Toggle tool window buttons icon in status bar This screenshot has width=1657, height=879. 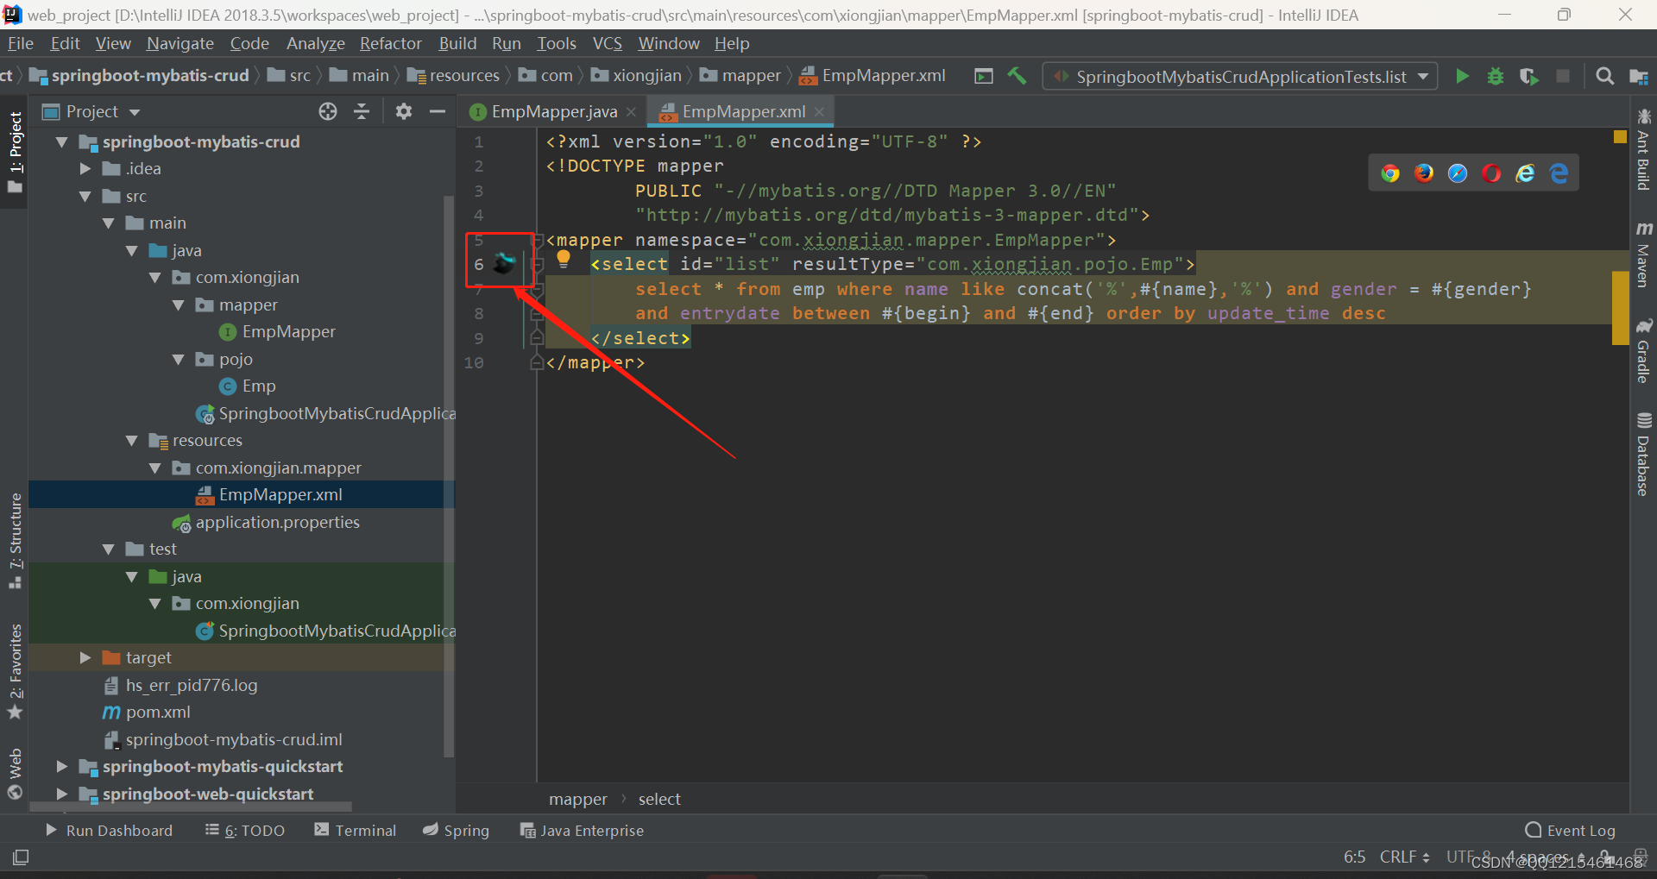tap(21, 857)
